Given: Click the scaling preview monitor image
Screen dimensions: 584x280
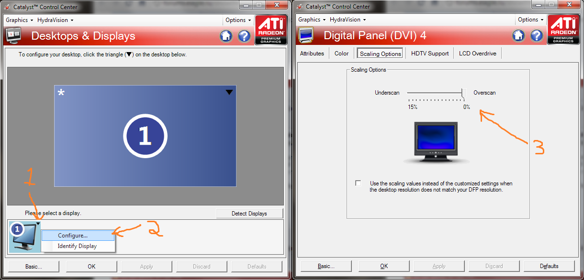Looking at the screenshot, I should (x=436, y=142).
